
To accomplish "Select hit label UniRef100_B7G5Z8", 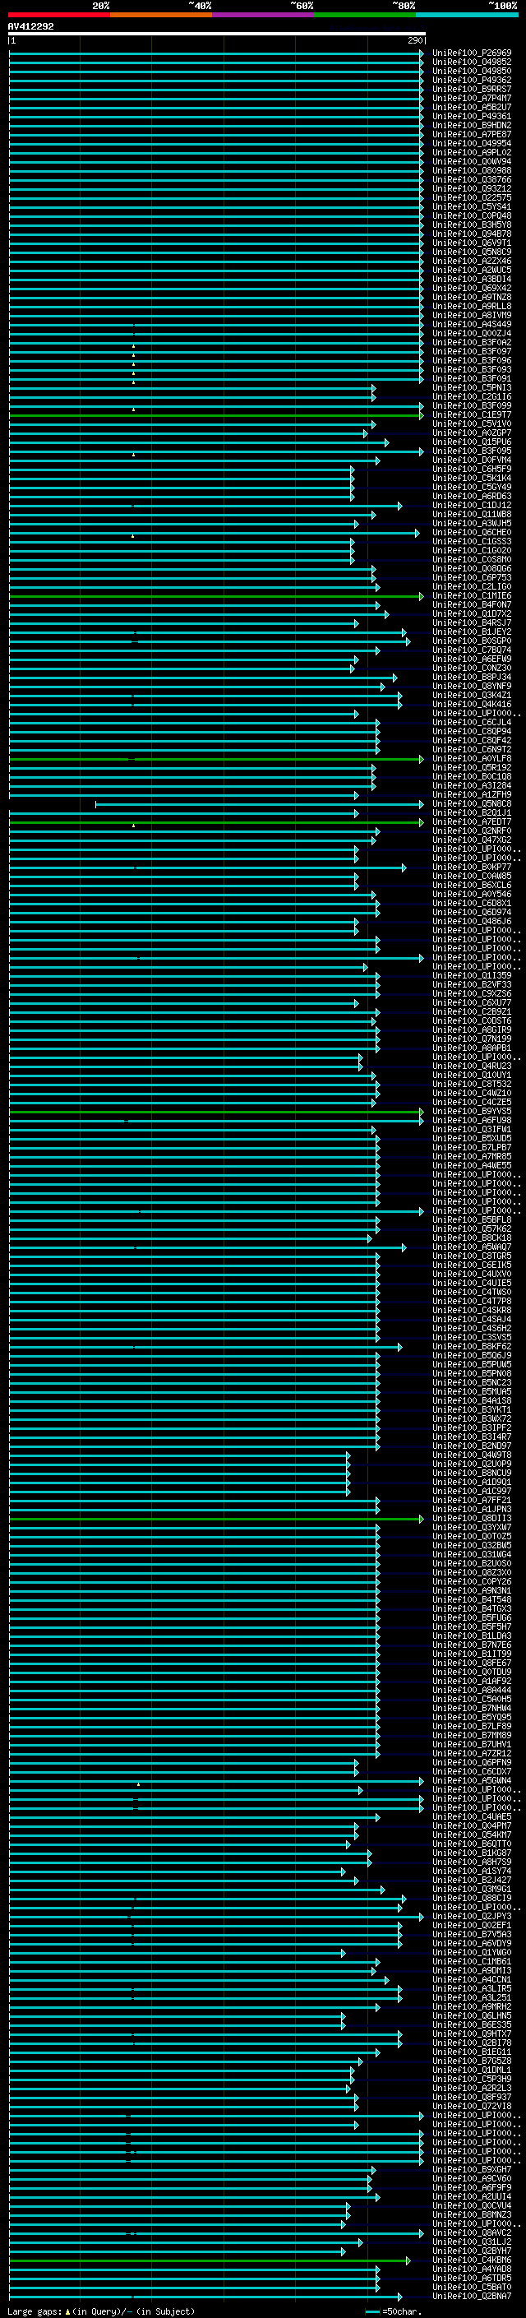I will 471,2061.
